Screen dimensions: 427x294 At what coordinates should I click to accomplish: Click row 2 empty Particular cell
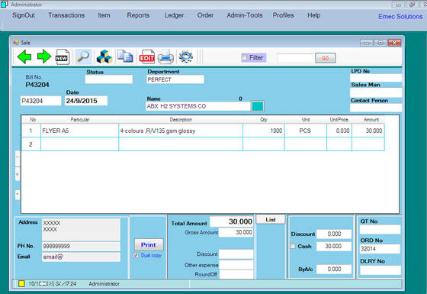click(79, 144)
